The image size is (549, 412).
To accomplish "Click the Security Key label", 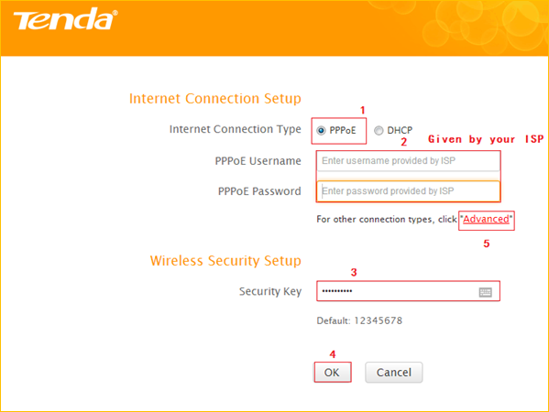I will 270,291.
